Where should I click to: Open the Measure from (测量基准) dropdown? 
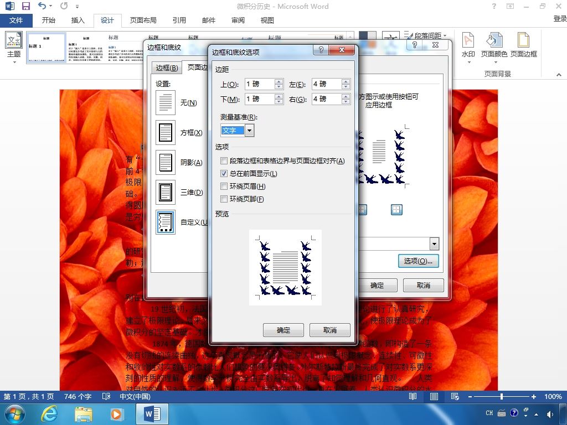[x=250, y=130]
